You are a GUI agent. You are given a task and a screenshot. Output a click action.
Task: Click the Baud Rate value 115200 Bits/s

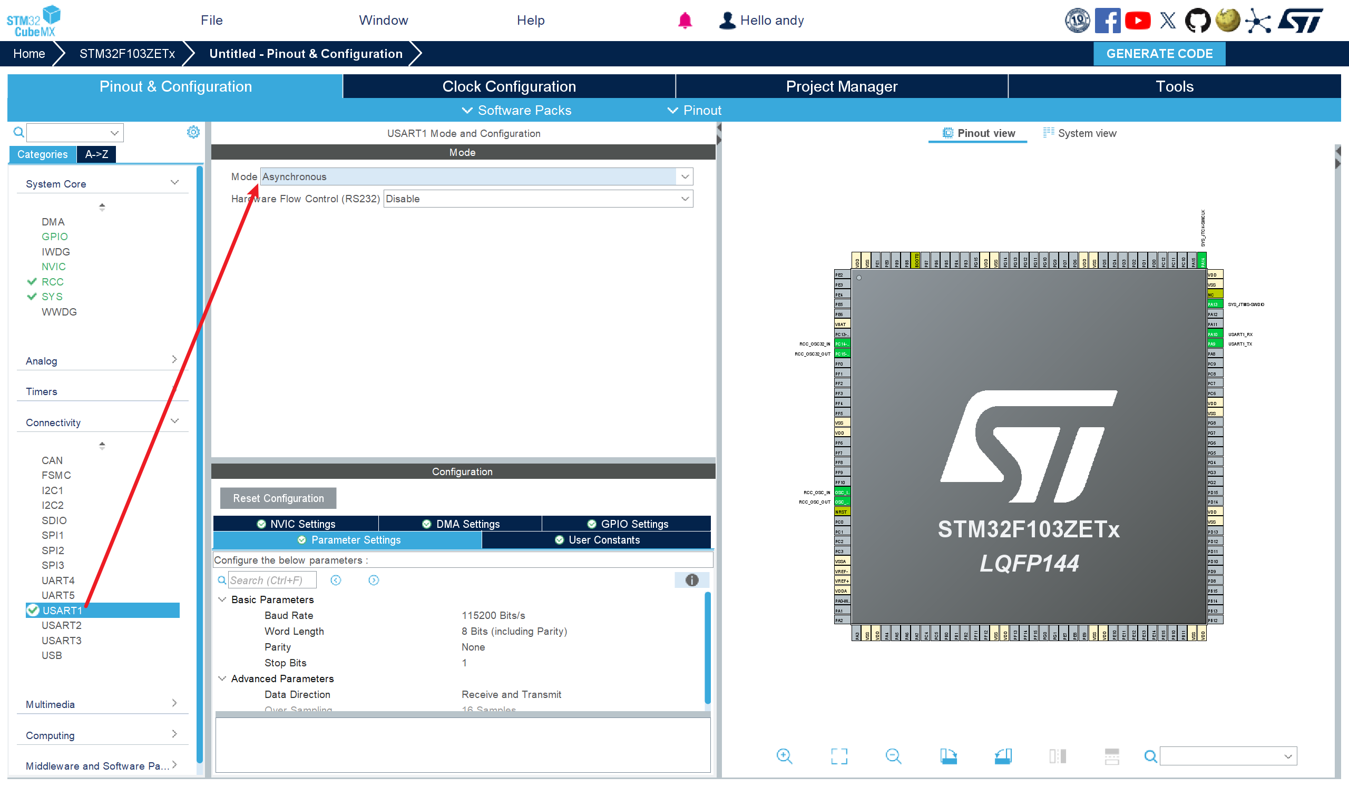click(x=493, y=615)
